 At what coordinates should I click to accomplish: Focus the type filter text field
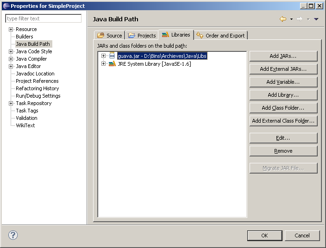(x=43, y=19)
